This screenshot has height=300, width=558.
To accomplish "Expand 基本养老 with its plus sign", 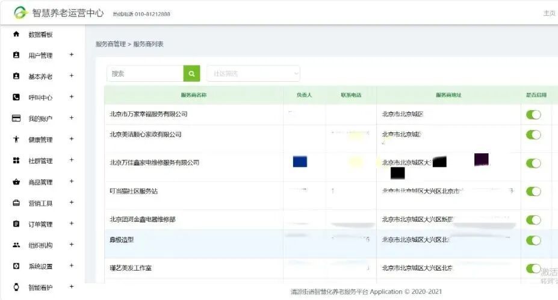I will tap(72, 75).
